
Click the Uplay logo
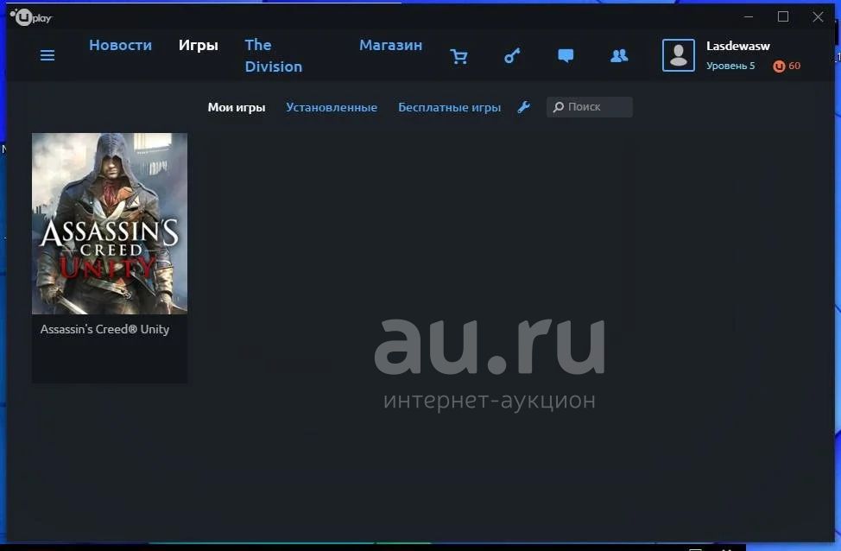click(x=30, y=17)
